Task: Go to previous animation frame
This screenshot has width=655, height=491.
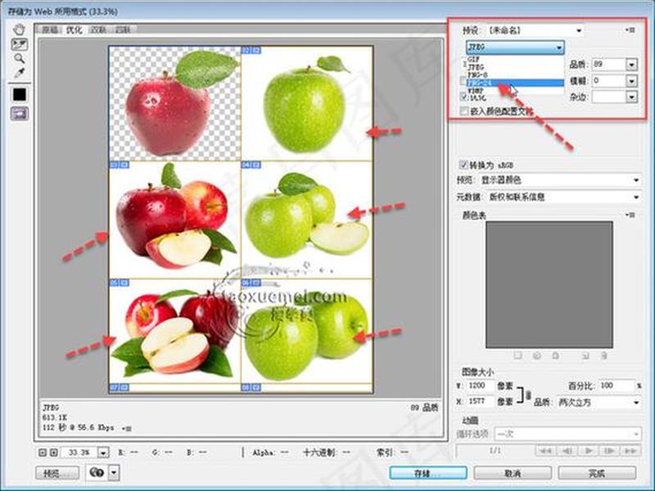Action: [567, 451]
